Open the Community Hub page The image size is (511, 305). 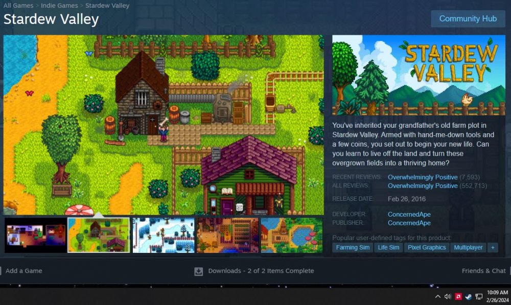[x=468, y=18]
